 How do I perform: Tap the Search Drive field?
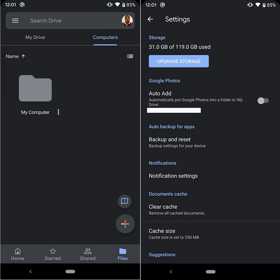point(70,21)
